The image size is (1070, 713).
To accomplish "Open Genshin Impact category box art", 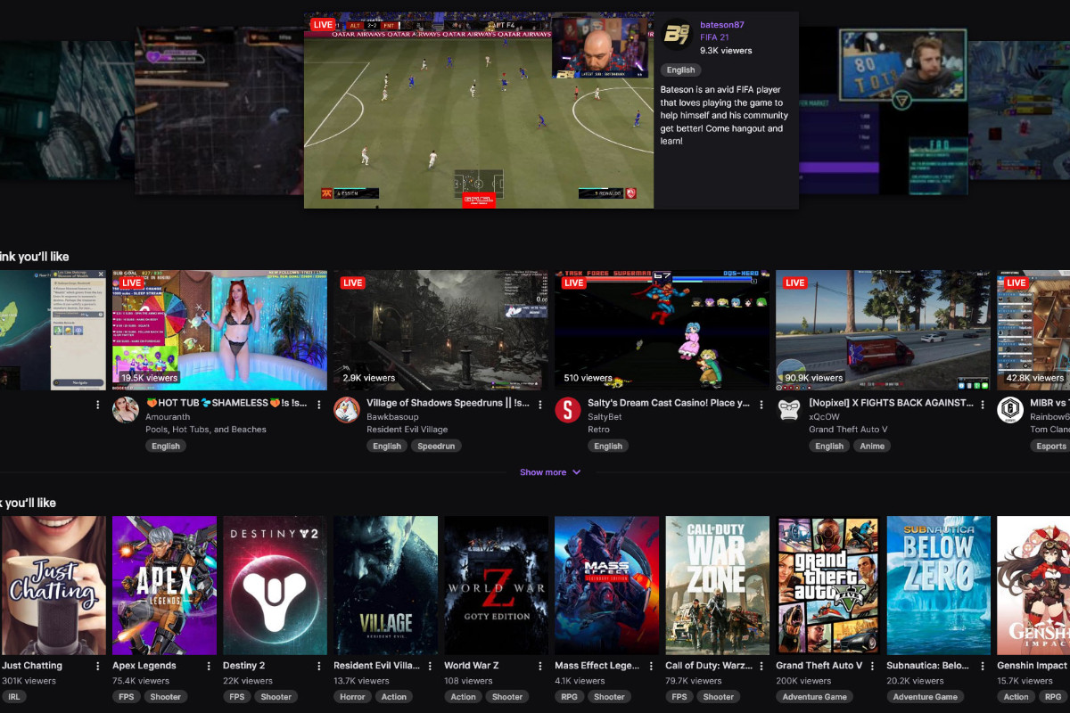I will pyautogui.click(x=1033, y=586).
